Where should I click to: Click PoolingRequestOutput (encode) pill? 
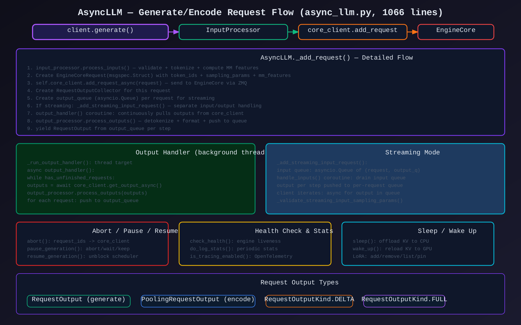(198, 301)
